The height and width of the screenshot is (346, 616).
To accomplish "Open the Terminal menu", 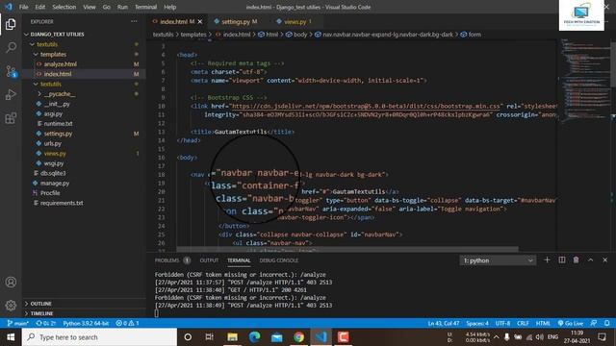I will [145, 7].
